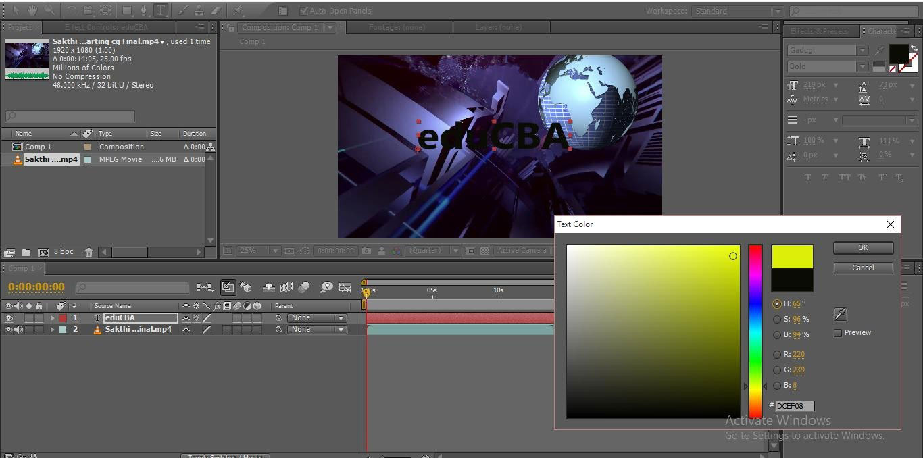This screenshot has height=458, width=923.
Task: Switch to the Project panel tab
Action: point(19,27)
